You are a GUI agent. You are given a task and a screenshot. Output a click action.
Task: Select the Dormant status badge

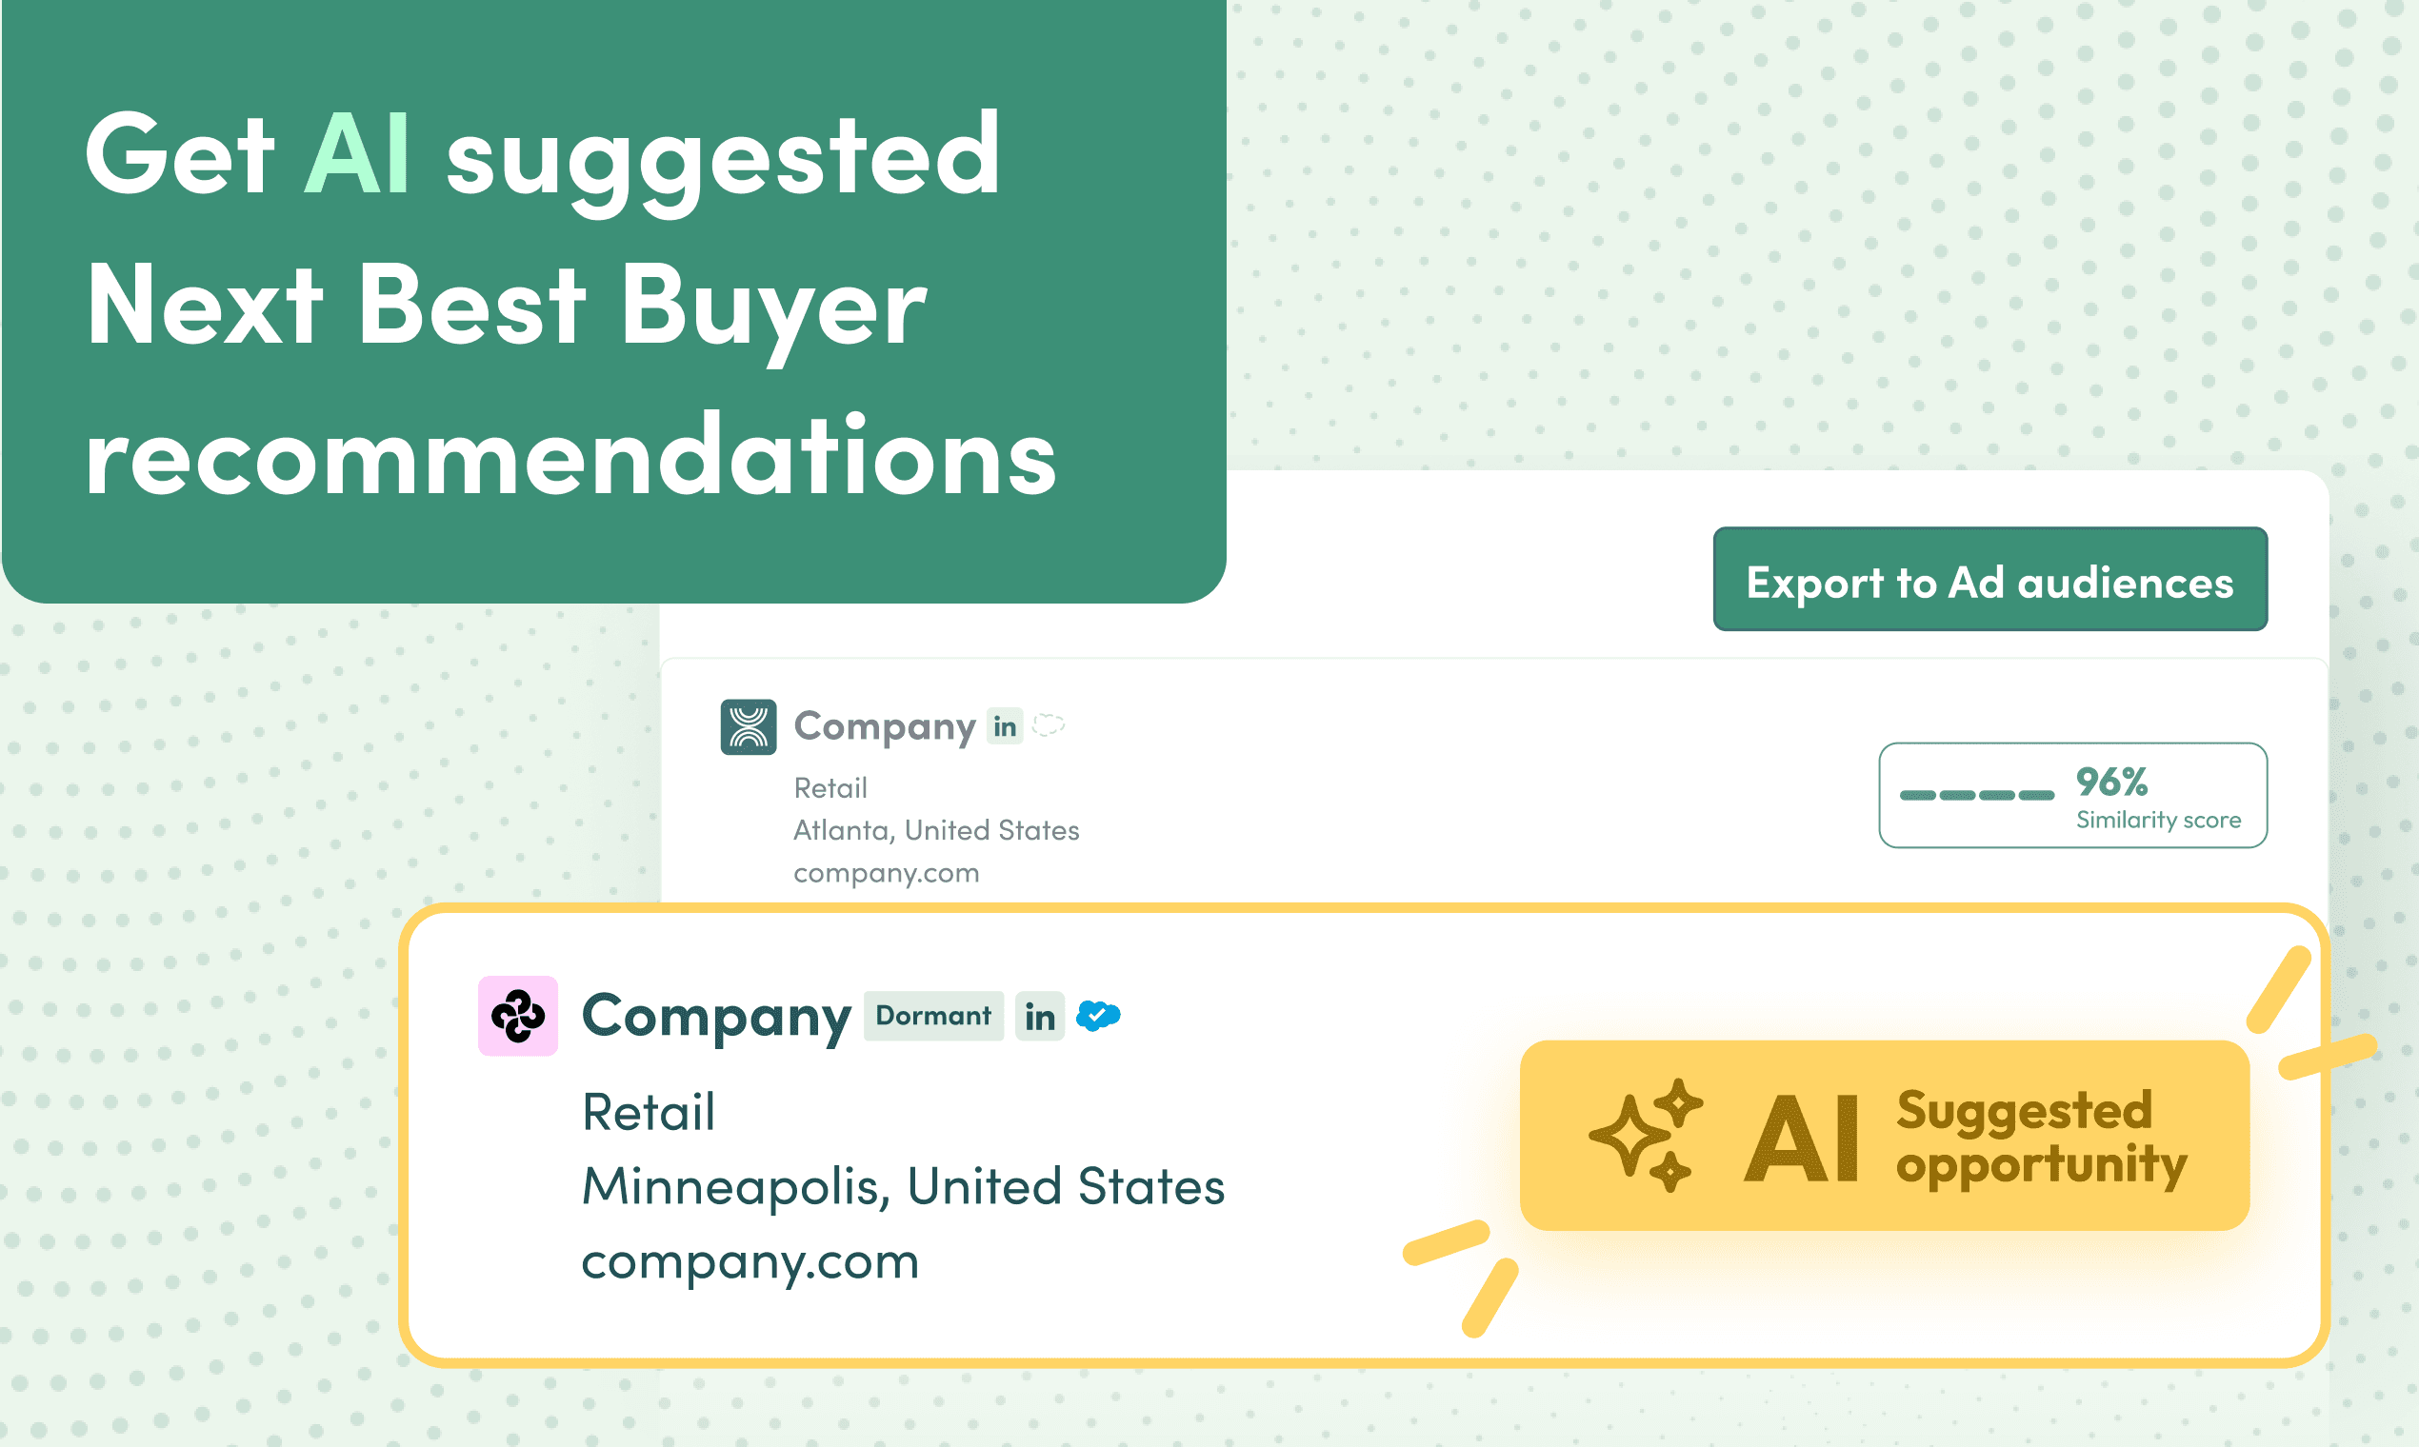tap(932, 1016)
